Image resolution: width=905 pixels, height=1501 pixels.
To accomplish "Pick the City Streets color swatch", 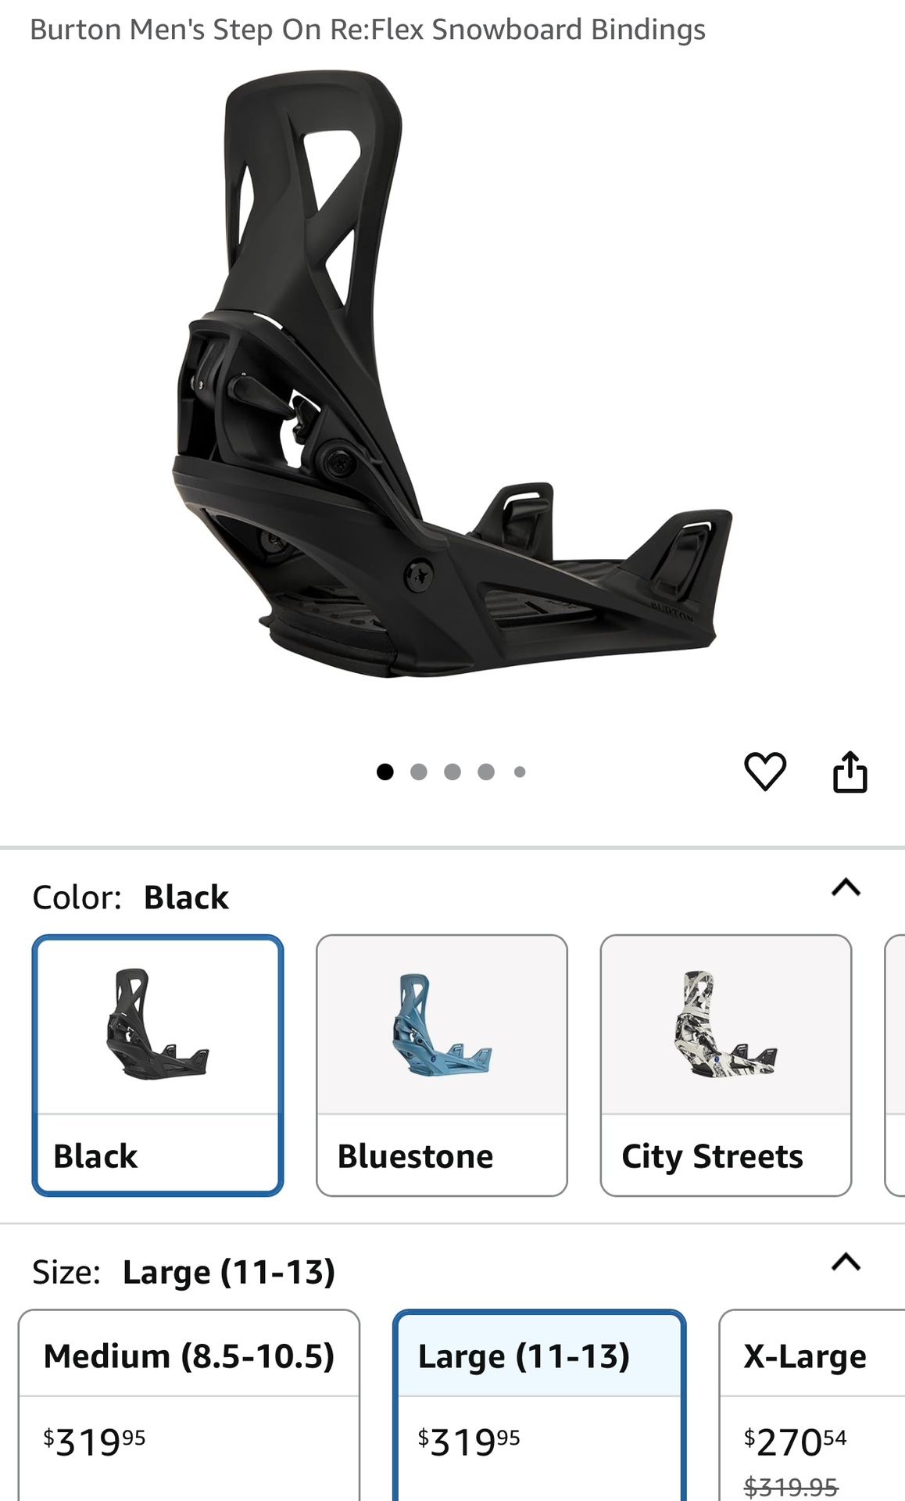I will coord(725,1065).
